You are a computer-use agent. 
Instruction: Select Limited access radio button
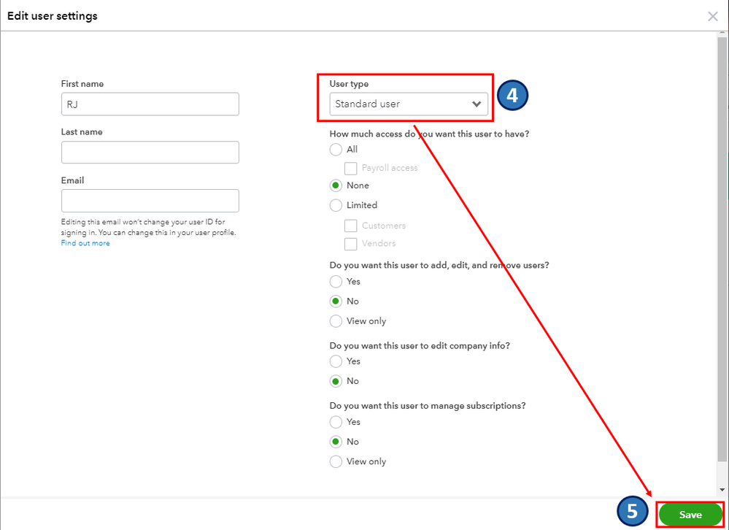[x=336, y=205]
